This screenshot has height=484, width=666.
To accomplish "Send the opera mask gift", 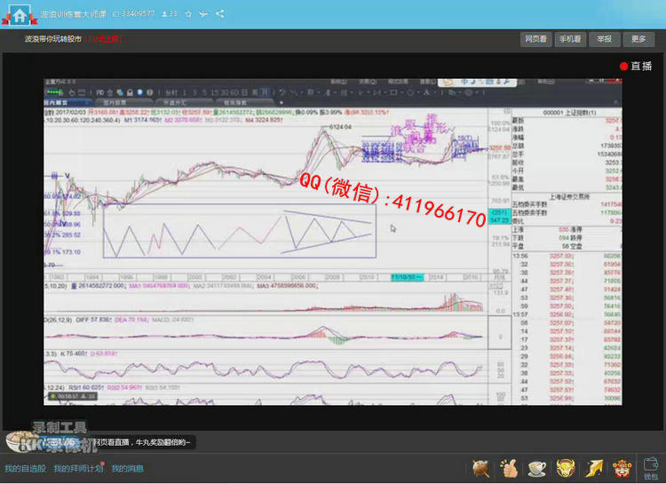I will 622,467.
